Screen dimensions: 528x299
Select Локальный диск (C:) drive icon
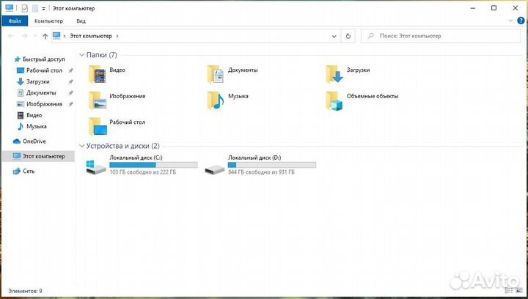click(x=96, y=169)
